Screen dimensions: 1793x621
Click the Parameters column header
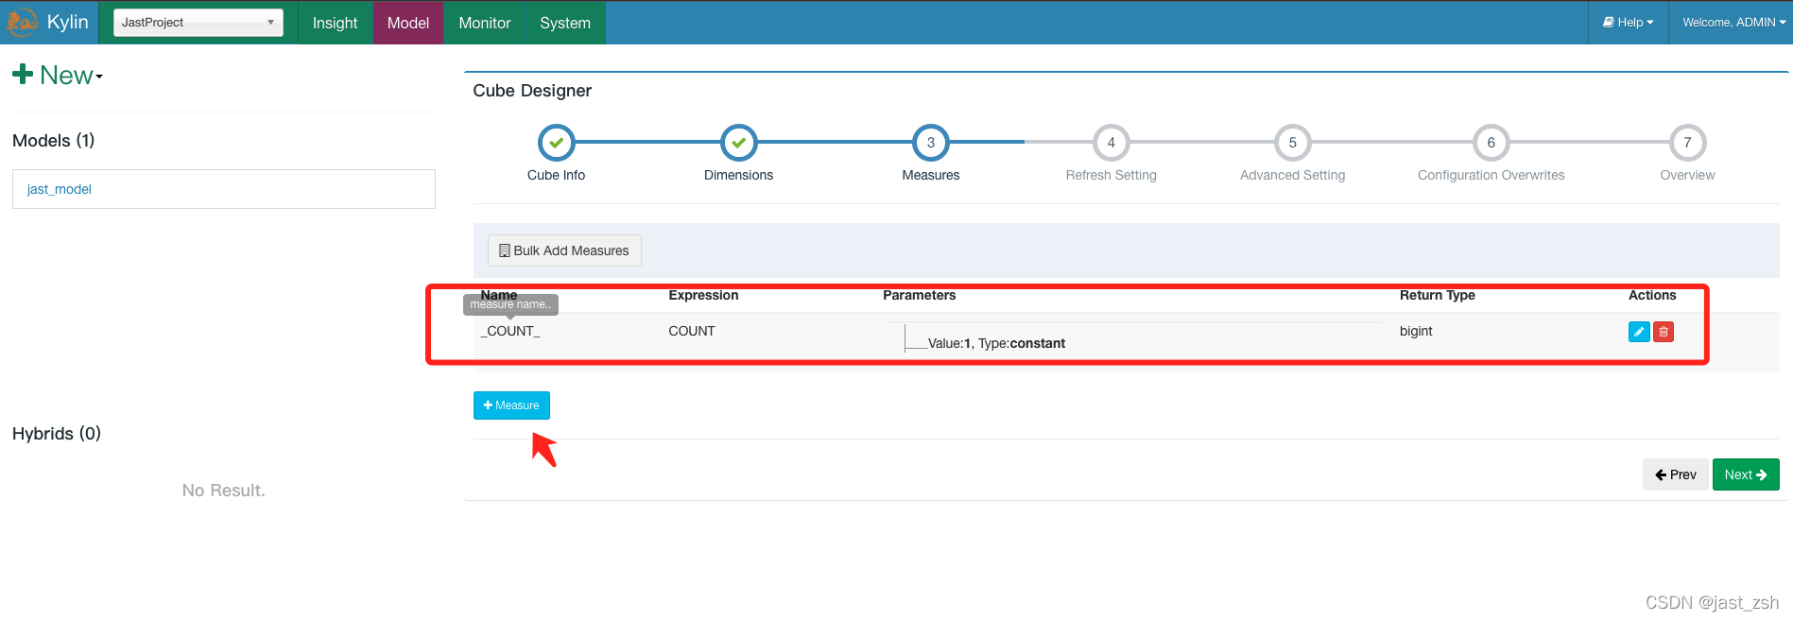pos(920,295)
